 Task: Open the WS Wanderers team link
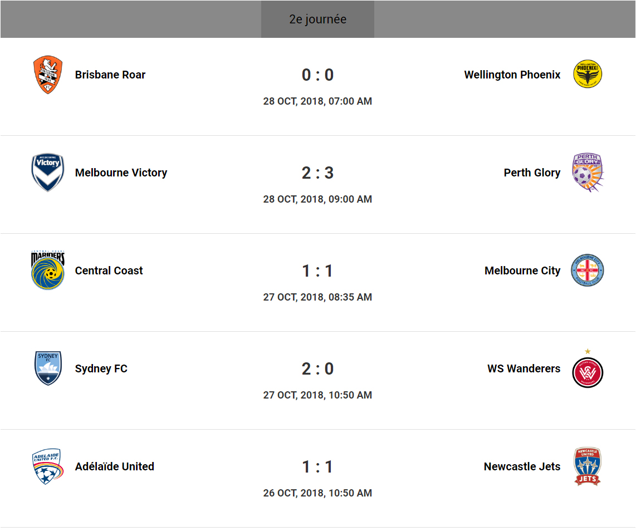[524, 368]
